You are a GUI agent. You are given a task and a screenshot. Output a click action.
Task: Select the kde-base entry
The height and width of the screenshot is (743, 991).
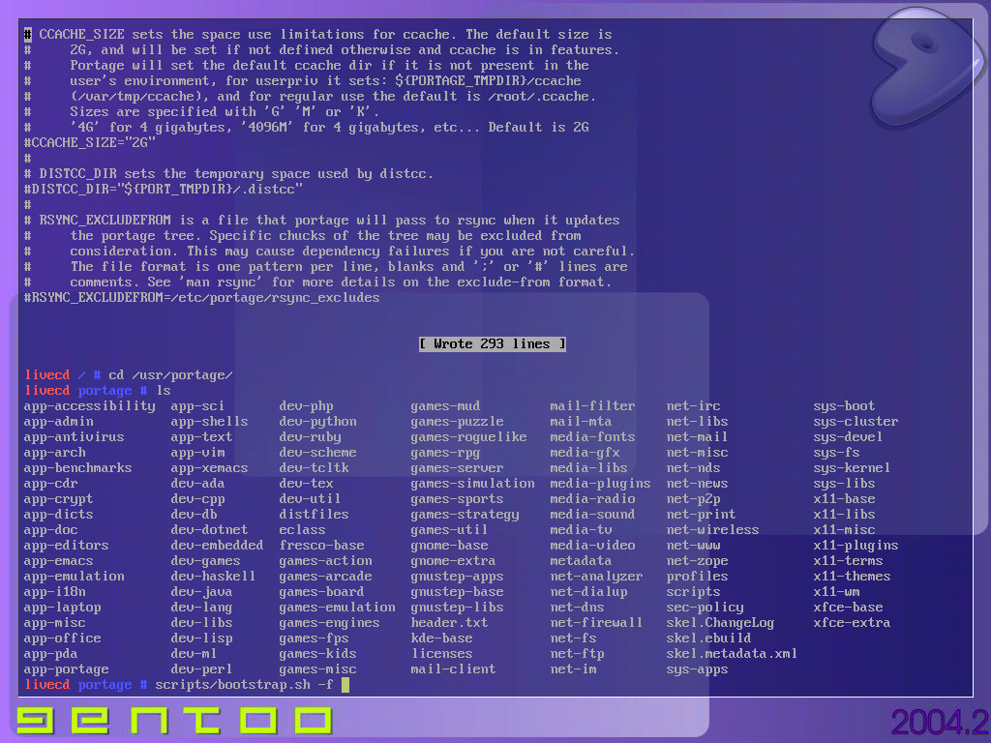click(x=441, y=639)
